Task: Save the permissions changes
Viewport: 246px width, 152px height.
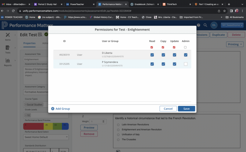Action: click(186, 109)
